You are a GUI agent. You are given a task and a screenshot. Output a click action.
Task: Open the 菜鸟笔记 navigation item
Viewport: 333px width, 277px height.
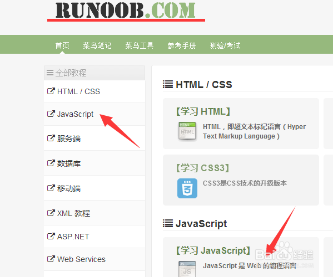click(97, 45)
